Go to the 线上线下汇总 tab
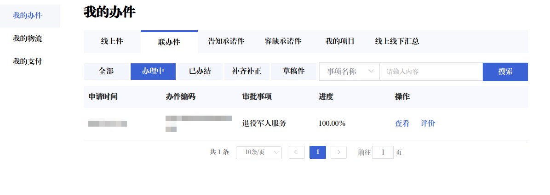The height and width of the screenshot is (195, 550). (x=397, y=41)
